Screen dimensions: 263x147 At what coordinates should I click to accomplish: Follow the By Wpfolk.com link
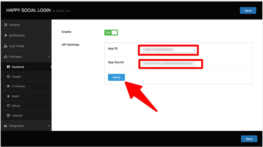pyautogui.click(x=61, y=11)
